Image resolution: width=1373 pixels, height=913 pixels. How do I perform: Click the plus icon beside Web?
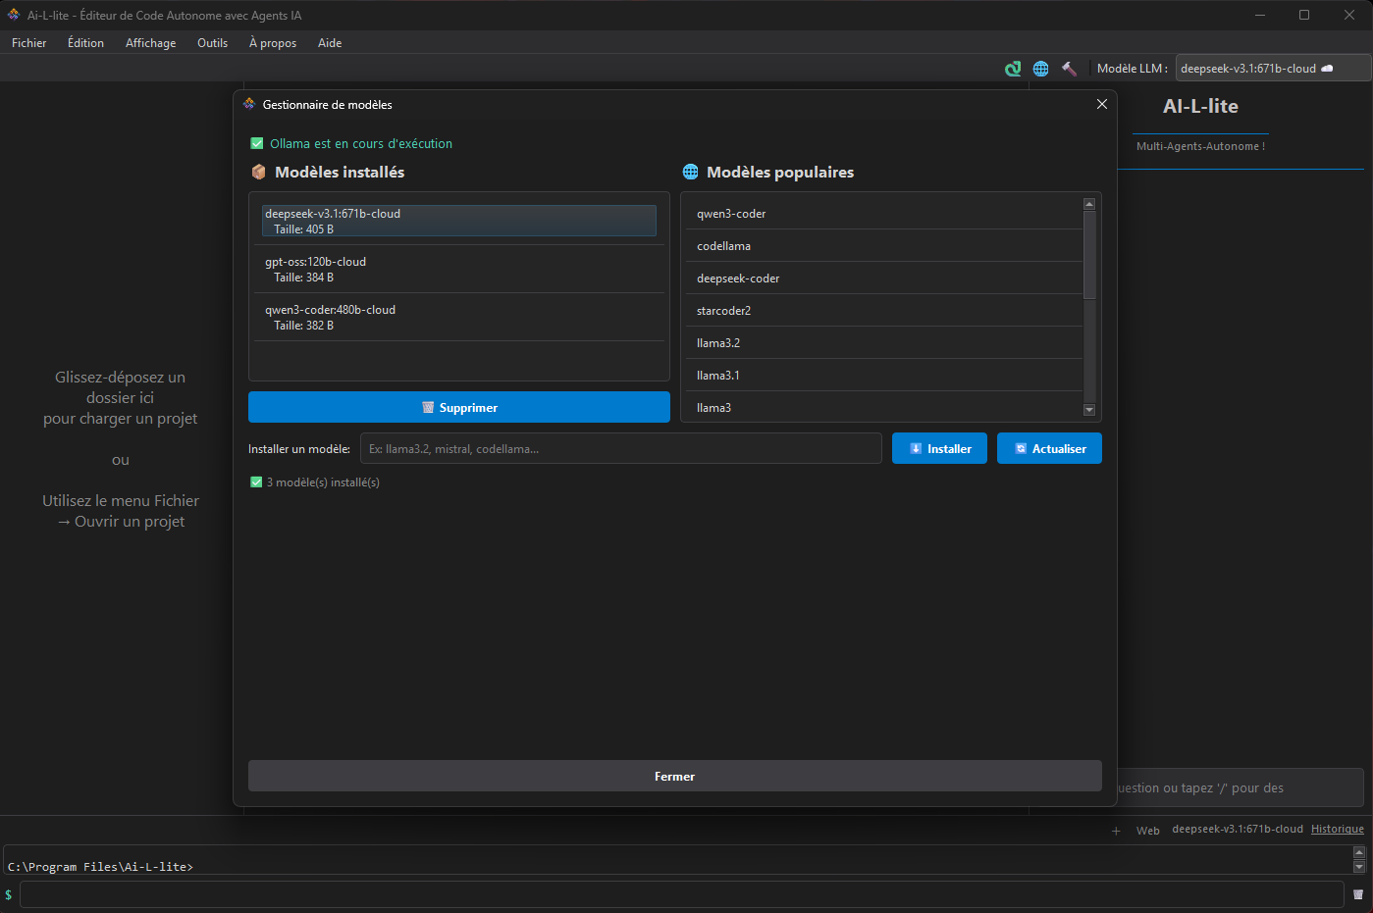click(1116, 831)
